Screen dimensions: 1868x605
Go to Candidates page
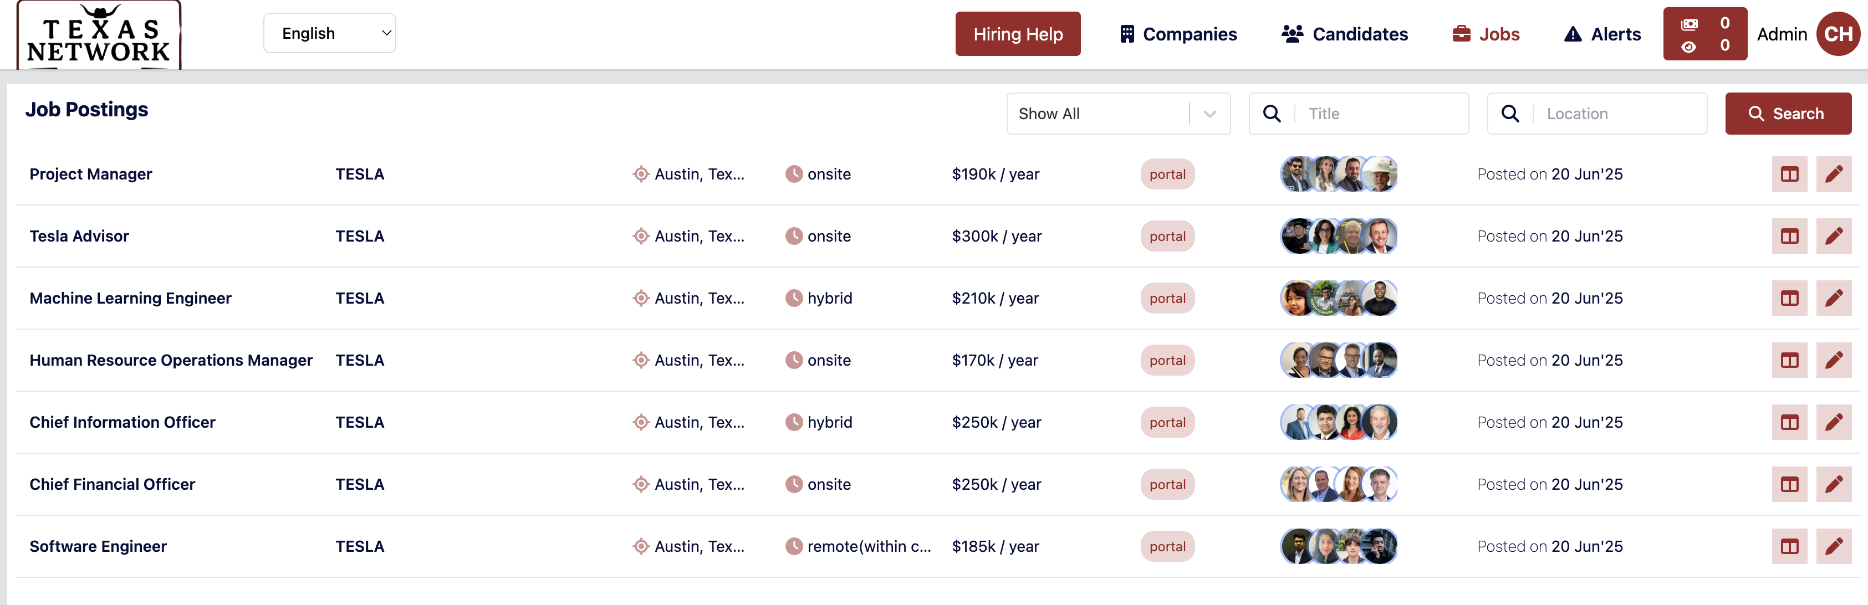(1344, 34)
